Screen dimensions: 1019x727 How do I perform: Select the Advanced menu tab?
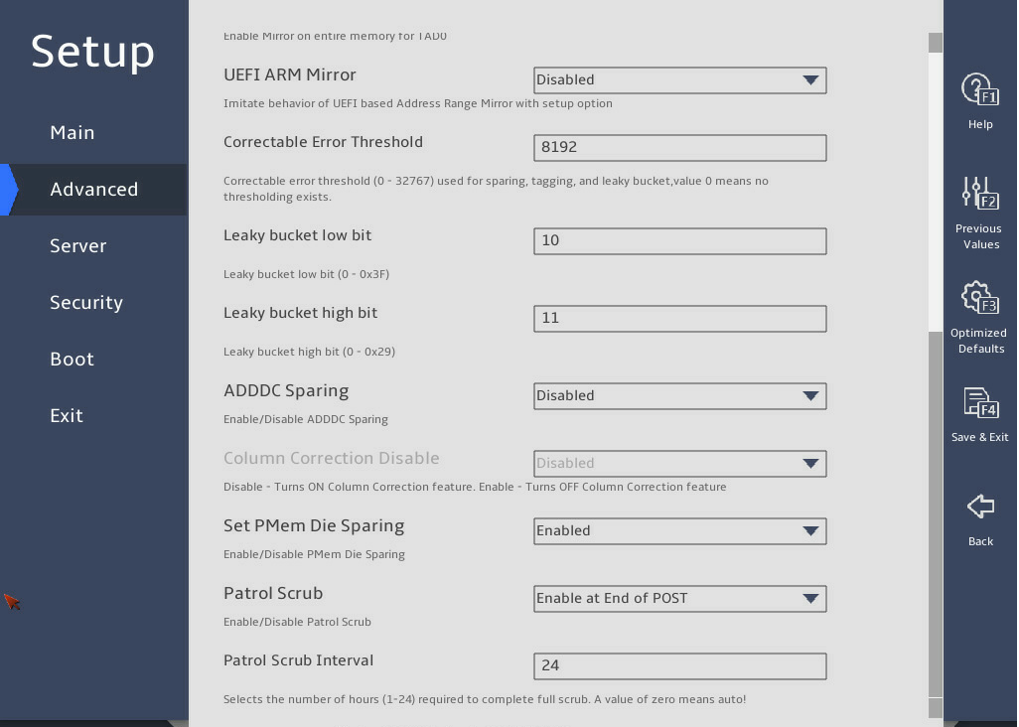pyautogui.click(x=93, y=189)
